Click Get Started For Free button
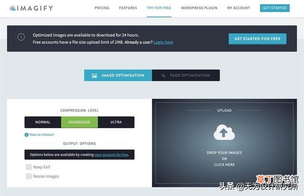This screenshot has height=196, width=304. tap(257, 39)
